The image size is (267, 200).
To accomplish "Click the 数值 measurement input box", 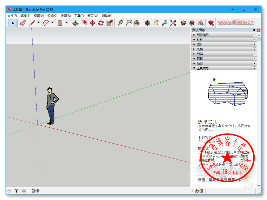I will pos(230,191).
